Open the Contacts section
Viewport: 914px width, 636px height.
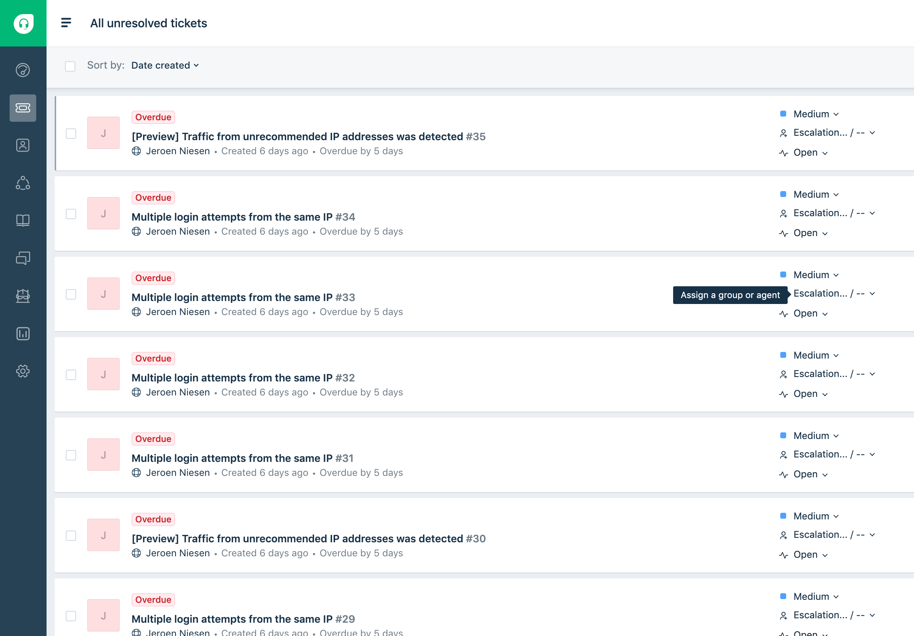[23, 145]
